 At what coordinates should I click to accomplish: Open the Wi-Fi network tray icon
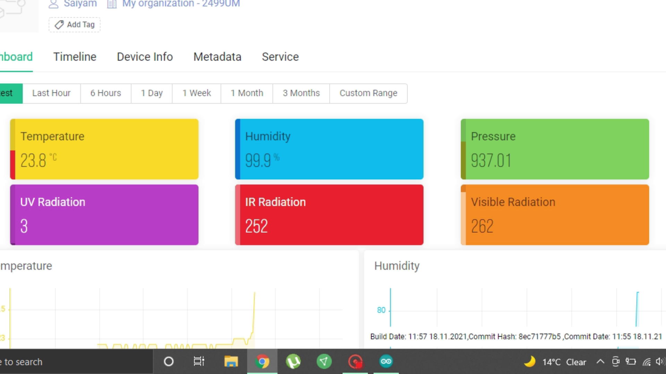click(646, 362)
